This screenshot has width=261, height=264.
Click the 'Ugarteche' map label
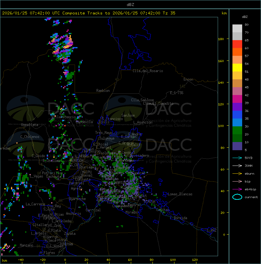(x=77, y=199)
